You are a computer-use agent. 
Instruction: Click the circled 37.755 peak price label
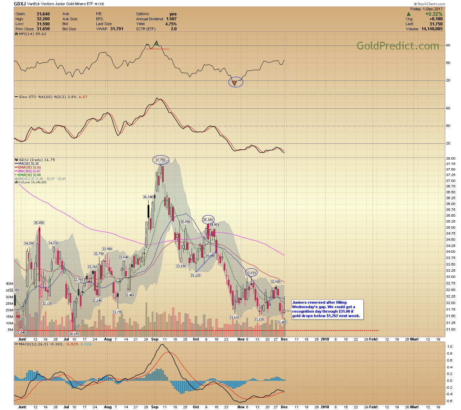point(161,160)
